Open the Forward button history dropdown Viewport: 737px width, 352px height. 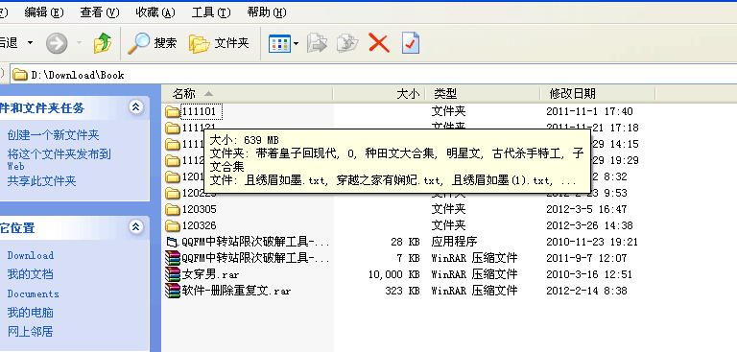[79, 43]
